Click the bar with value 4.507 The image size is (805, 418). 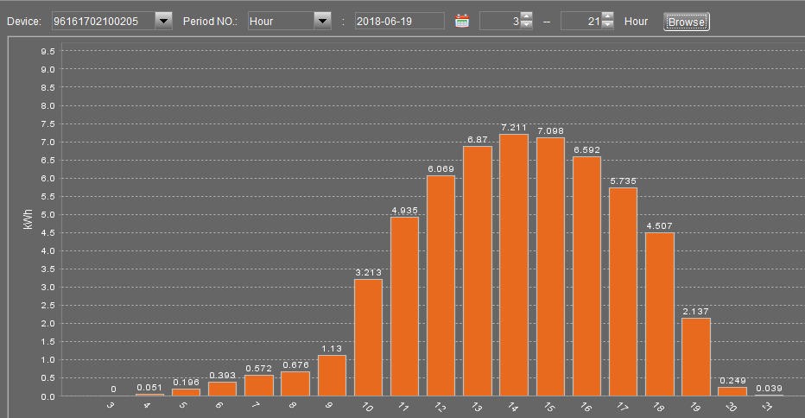(x=660, y=313)
